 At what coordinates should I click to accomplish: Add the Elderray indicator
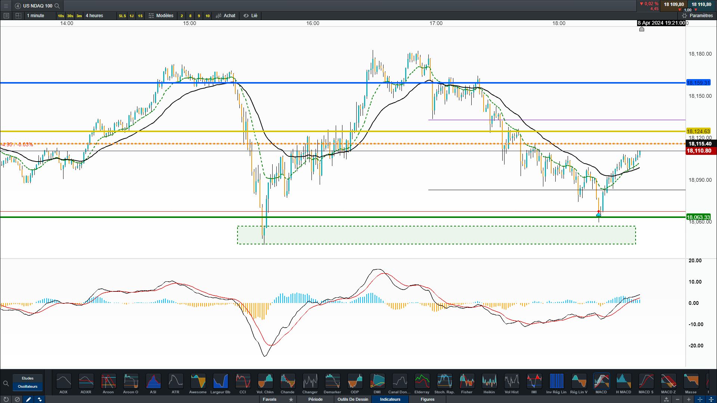(x=422, y=382)
